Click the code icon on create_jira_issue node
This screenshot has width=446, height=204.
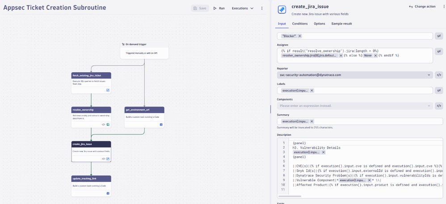pyautogui.click(x=104, y=159)
